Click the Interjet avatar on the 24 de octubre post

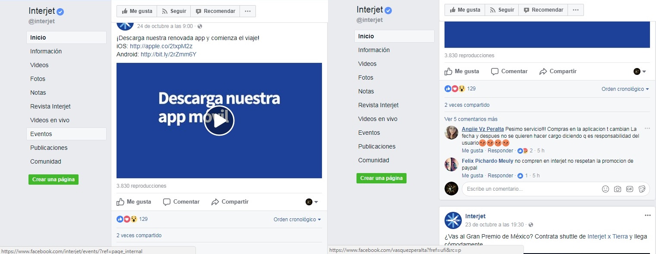(125, 25)
